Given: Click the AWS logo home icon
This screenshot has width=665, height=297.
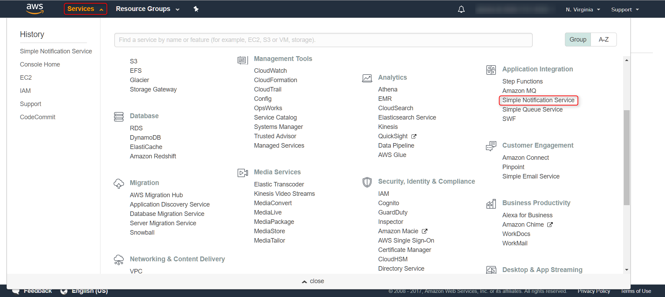Looking at the screenshot, I should tap(35, 9).
